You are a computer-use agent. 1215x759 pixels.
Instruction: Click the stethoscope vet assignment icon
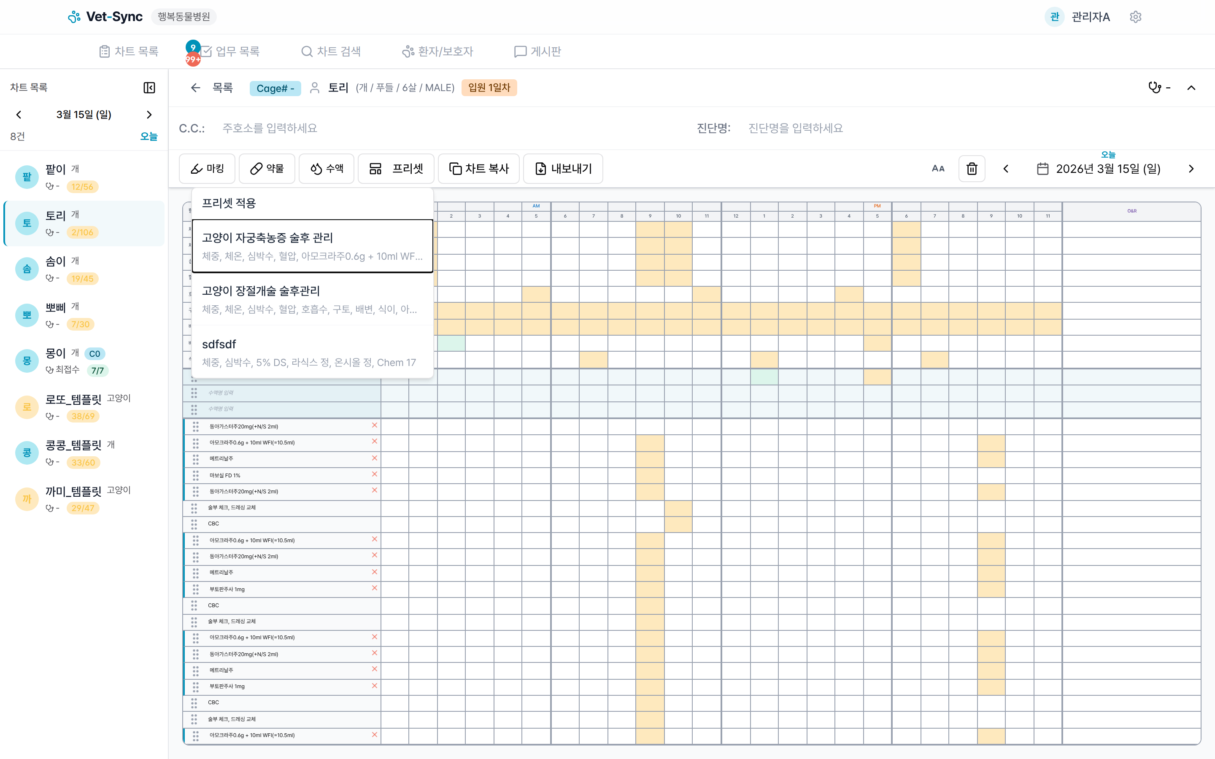(x=1154, y=88)
